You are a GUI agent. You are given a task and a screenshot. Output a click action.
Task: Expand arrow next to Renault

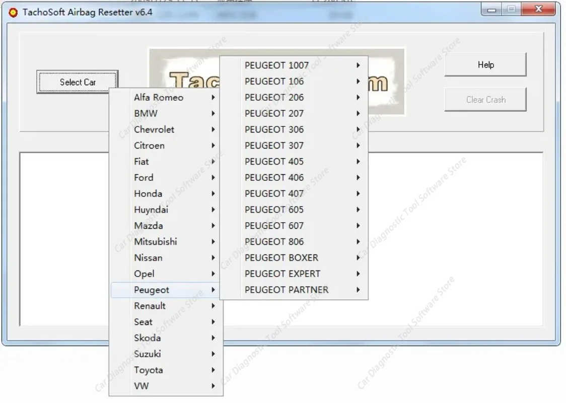[214, 306]
